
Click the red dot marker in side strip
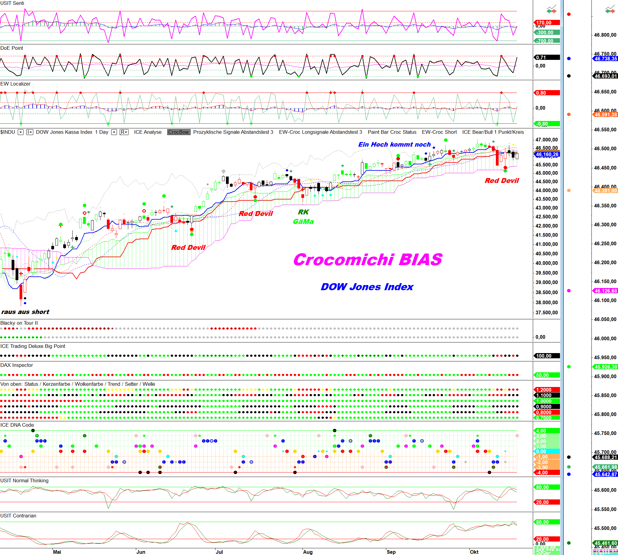coord(569,14)
